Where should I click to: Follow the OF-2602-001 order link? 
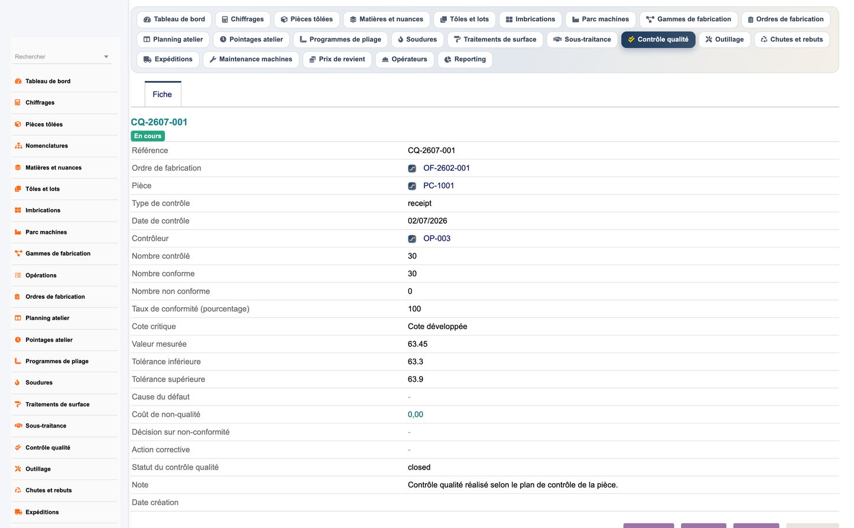coord(447,168)
